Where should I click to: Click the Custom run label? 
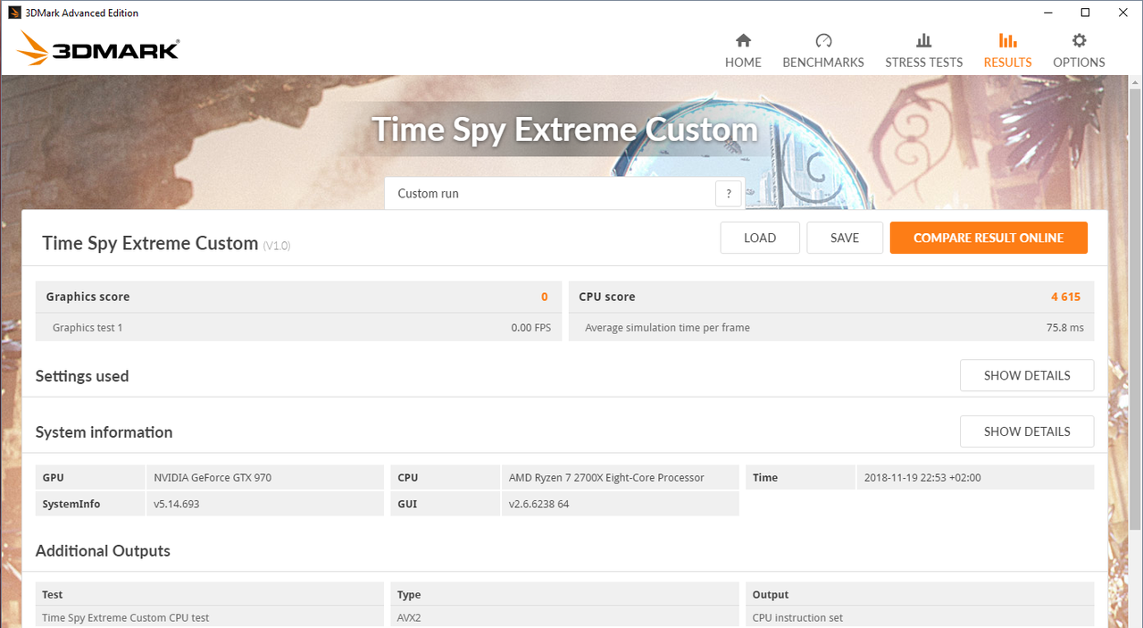click(429, 194)
